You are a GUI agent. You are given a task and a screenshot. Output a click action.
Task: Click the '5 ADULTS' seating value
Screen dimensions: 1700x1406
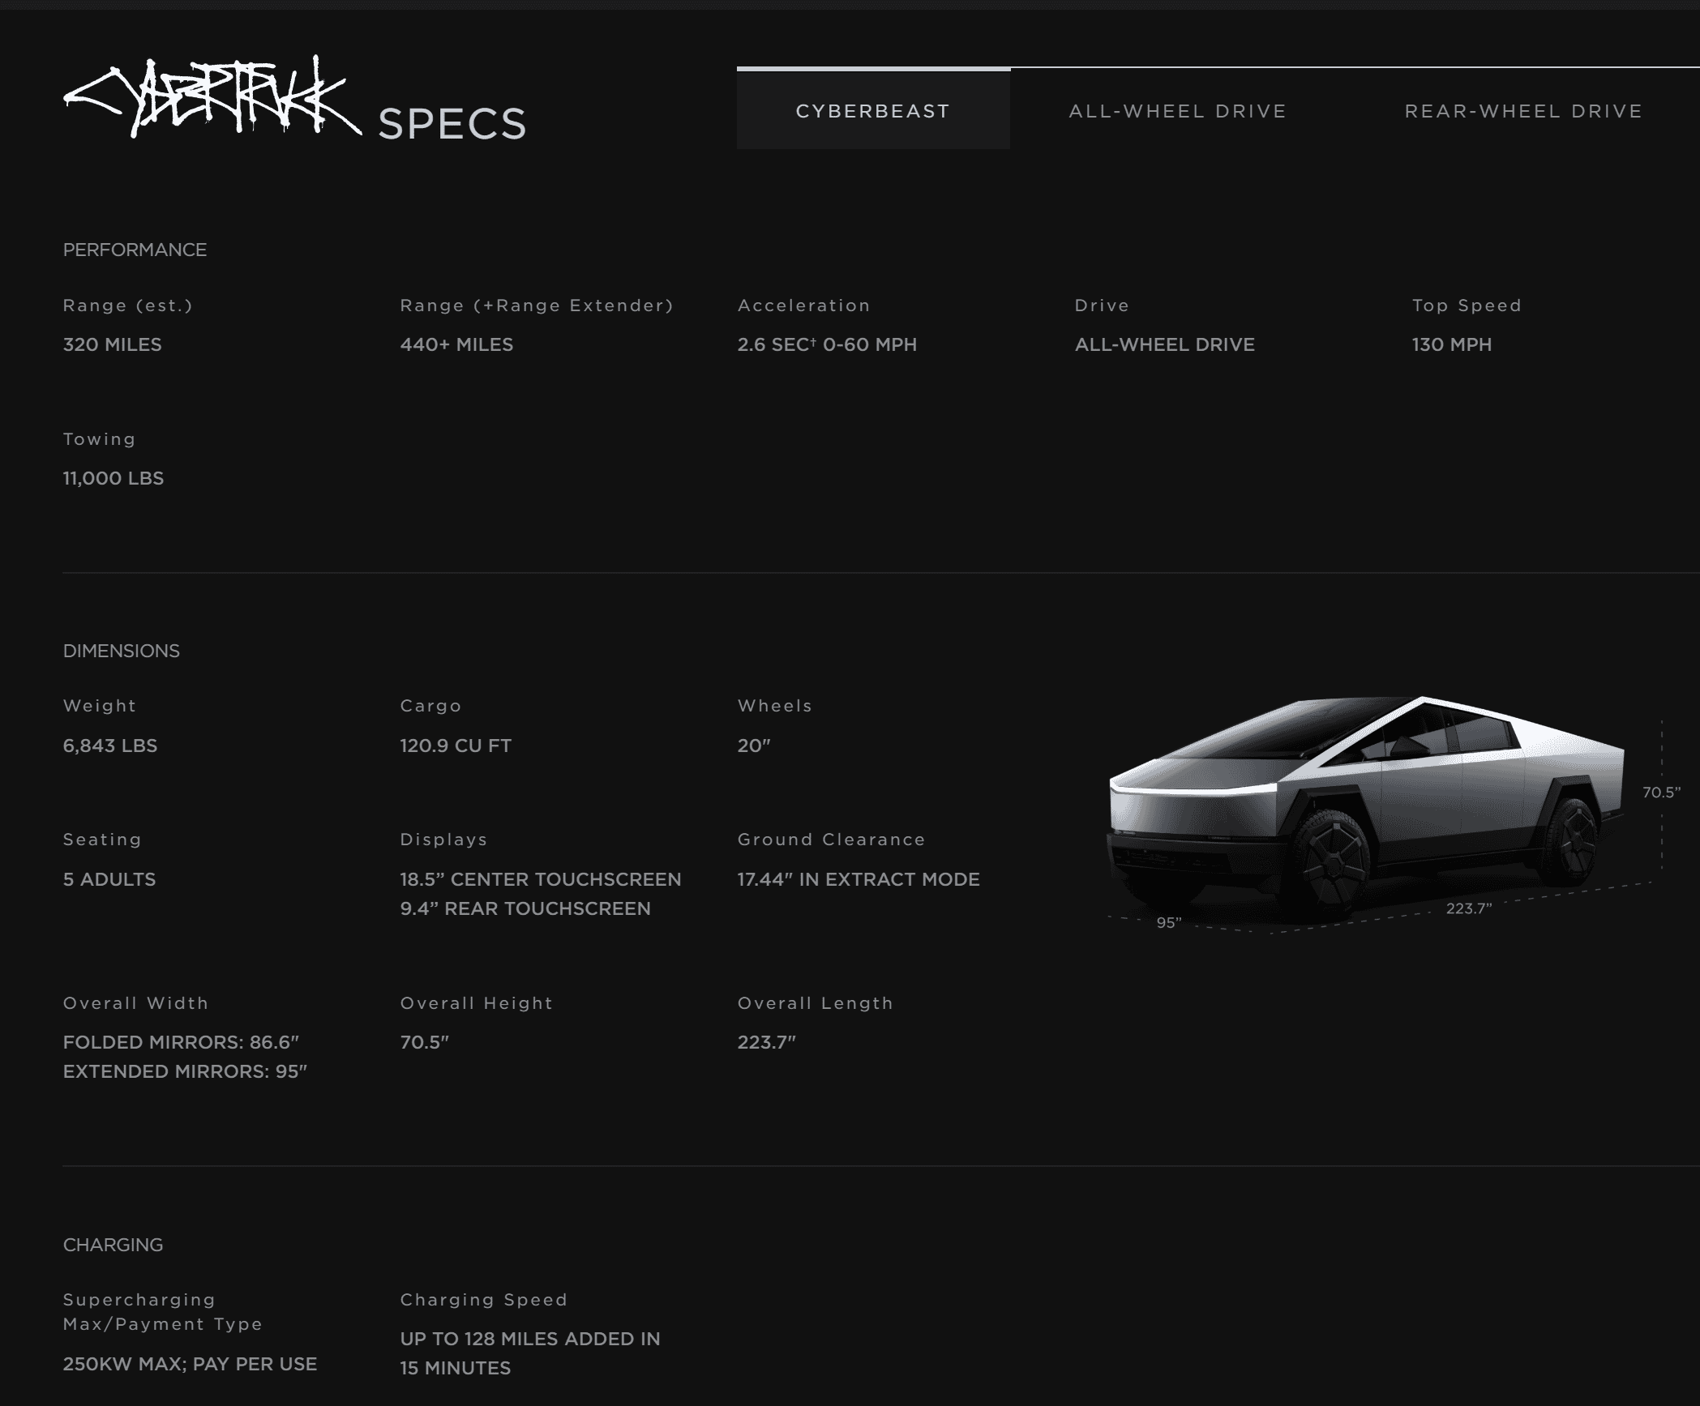tap(109, 879)
